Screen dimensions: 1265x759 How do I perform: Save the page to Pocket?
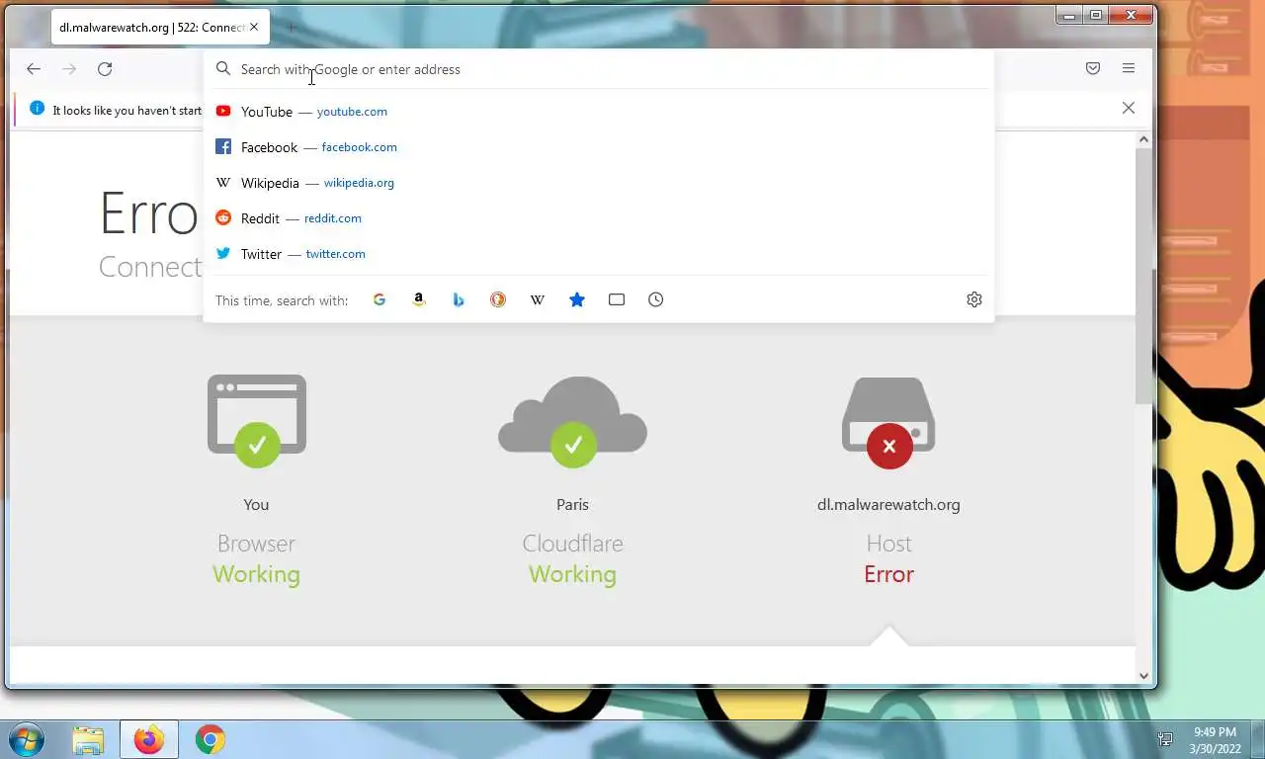pos(1093,68)
